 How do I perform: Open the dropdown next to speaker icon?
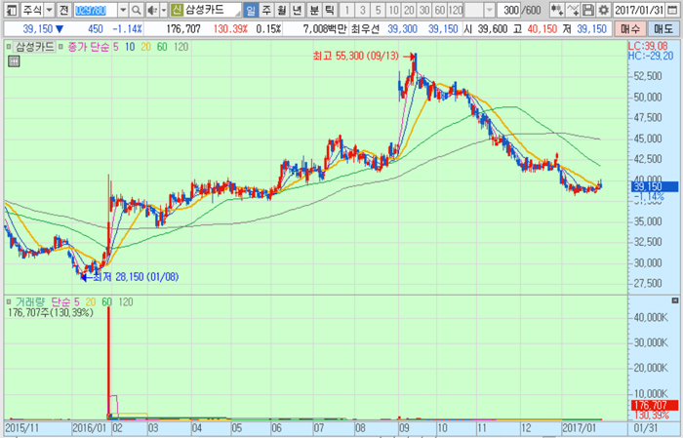[162, 10]
